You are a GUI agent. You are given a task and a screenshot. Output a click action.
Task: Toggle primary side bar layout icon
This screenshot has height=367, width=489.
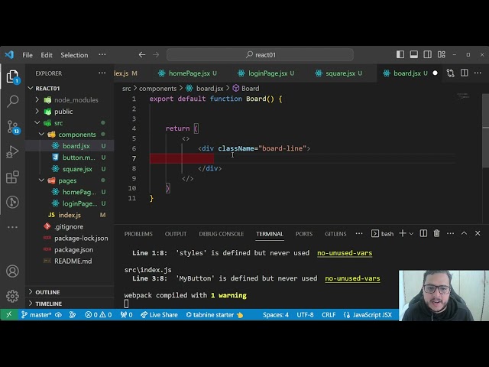pyautogui.click(x=400, y=54)
